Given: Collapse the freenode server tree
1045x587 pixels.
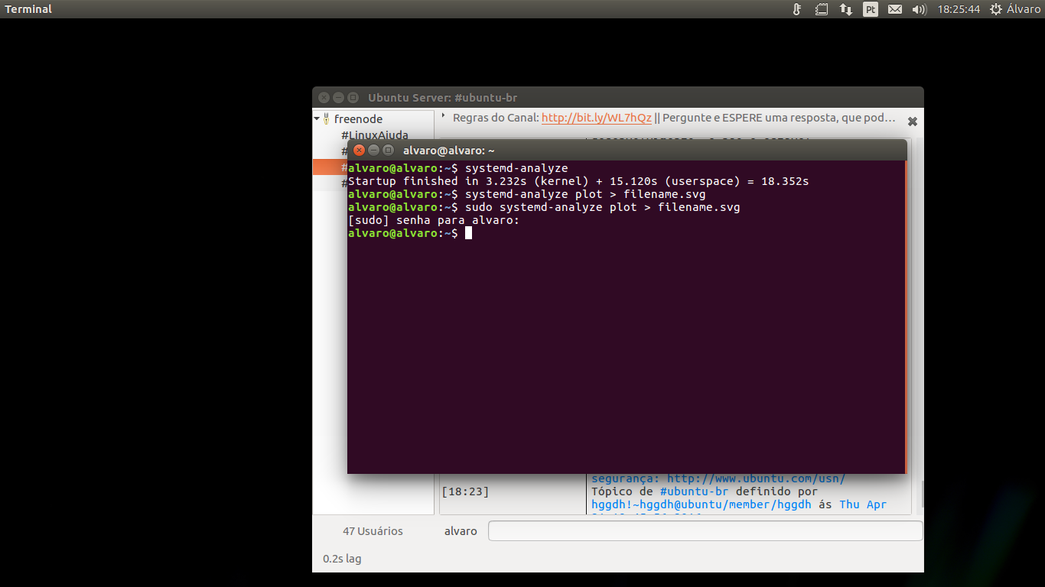Looking at the screenshot, I should pyautogui.click(x=317, y=118).
